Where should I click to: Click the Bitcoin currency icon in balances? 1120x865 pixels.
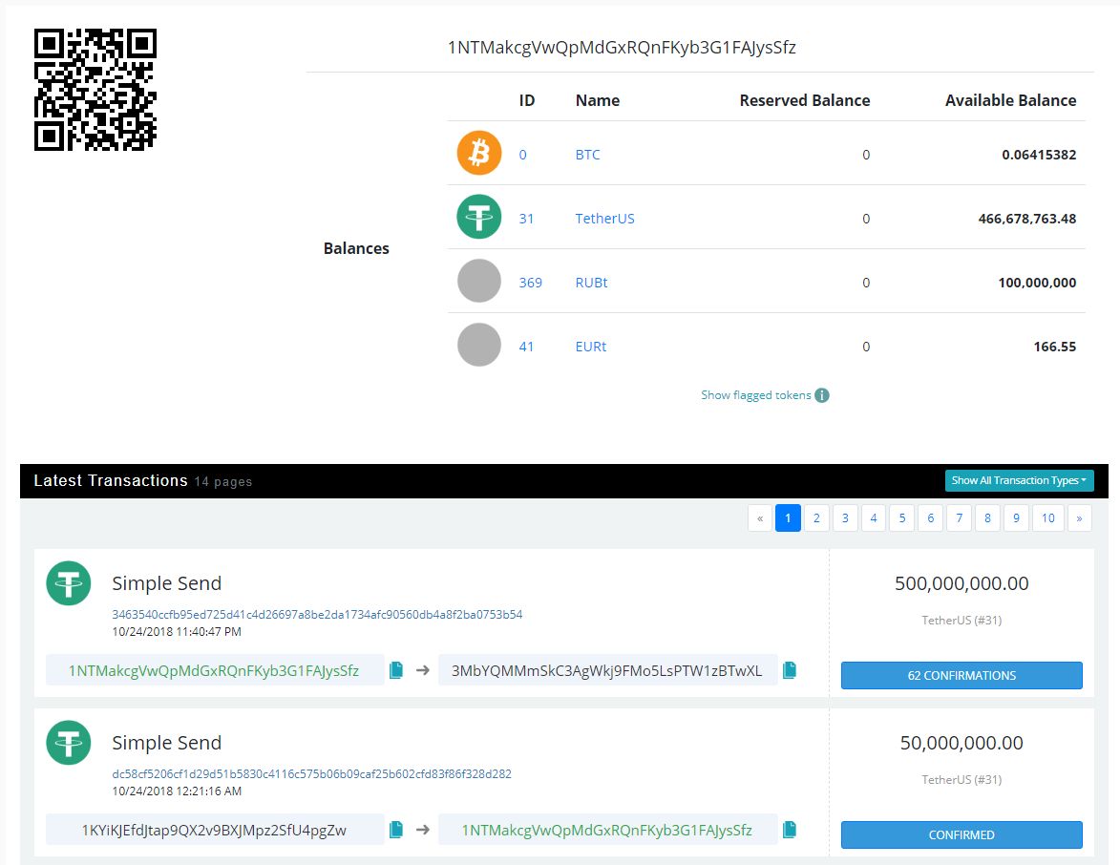pyautogui.click(x=478, y=153)
